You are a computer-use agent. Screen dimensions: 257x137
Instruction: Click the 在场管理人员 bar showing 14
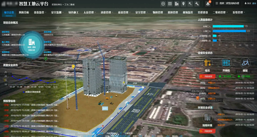pyautogui.click(x=215, y=36)
